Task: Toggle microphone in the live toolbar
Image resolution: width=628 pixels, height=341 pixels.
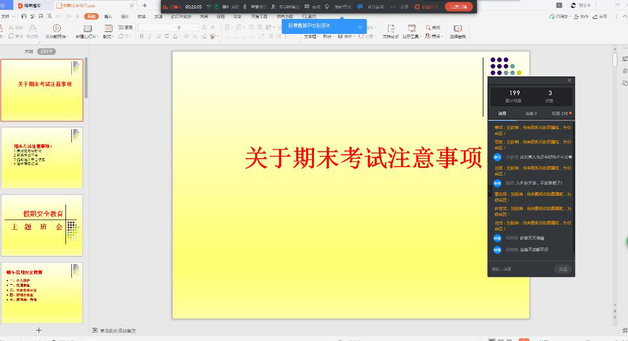Action: pos(245,7)
